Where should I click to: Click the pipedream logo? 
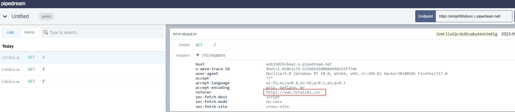tap(13, 4)
